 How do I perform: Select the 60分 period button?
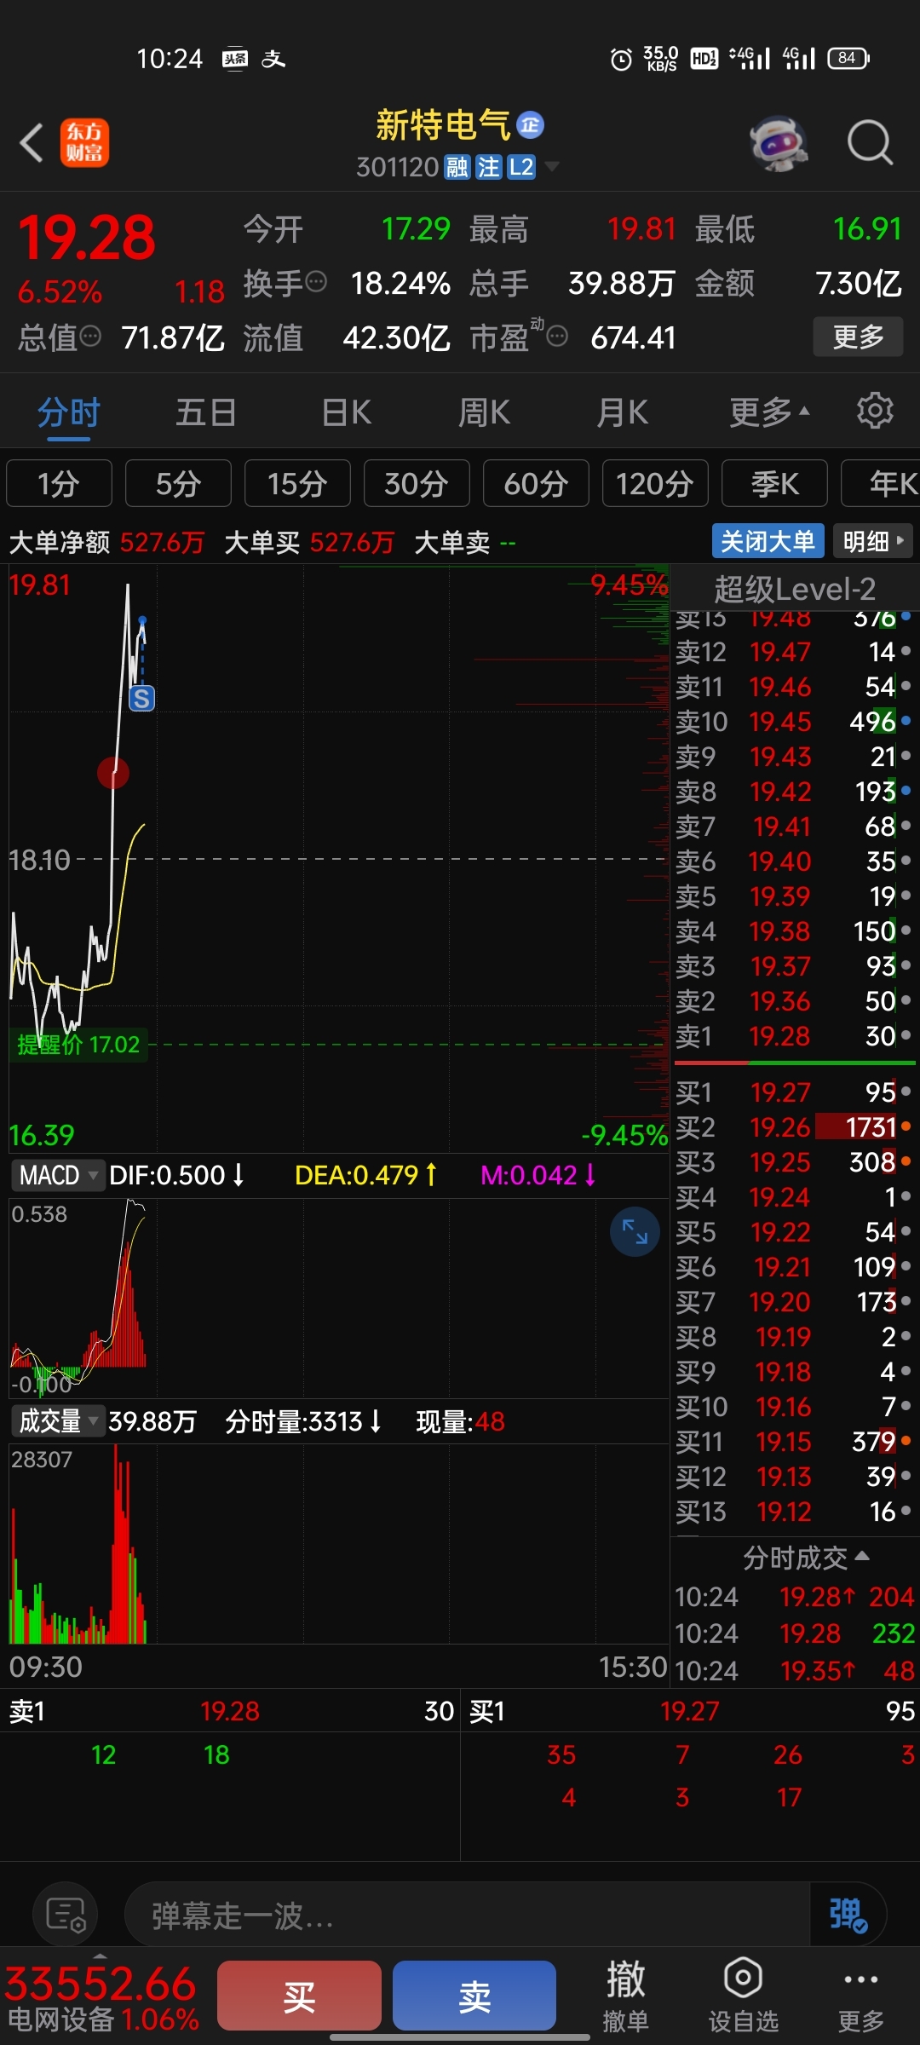tap(536, 483)
